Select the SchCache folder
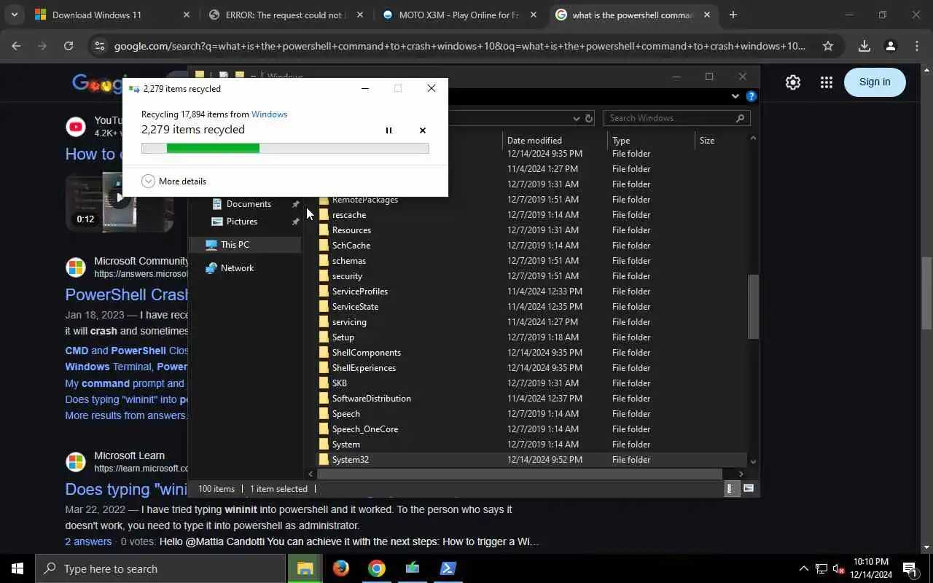Screen dimensions: 933x583 point(351,246)
